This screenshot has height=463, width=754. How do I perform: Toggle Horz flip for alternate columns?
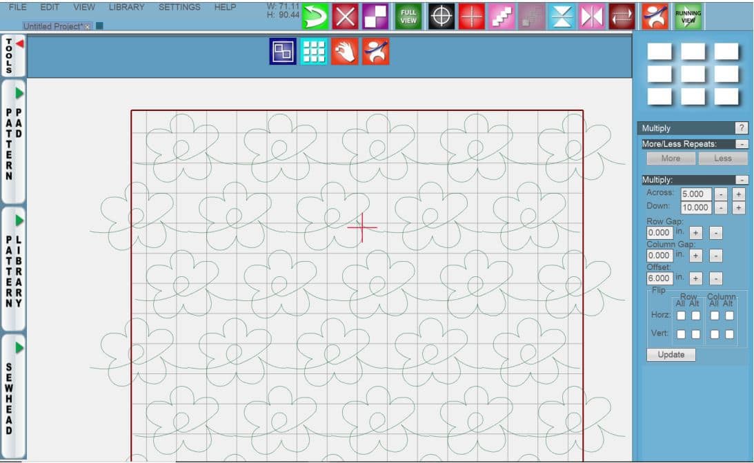(729, 316)
